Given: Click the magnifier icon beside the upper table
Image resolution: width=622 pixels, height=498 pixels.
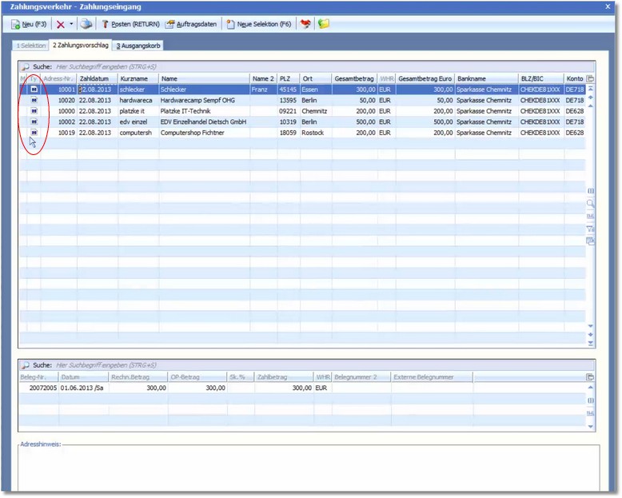Looking at the screenshot, I should point(591,205).
